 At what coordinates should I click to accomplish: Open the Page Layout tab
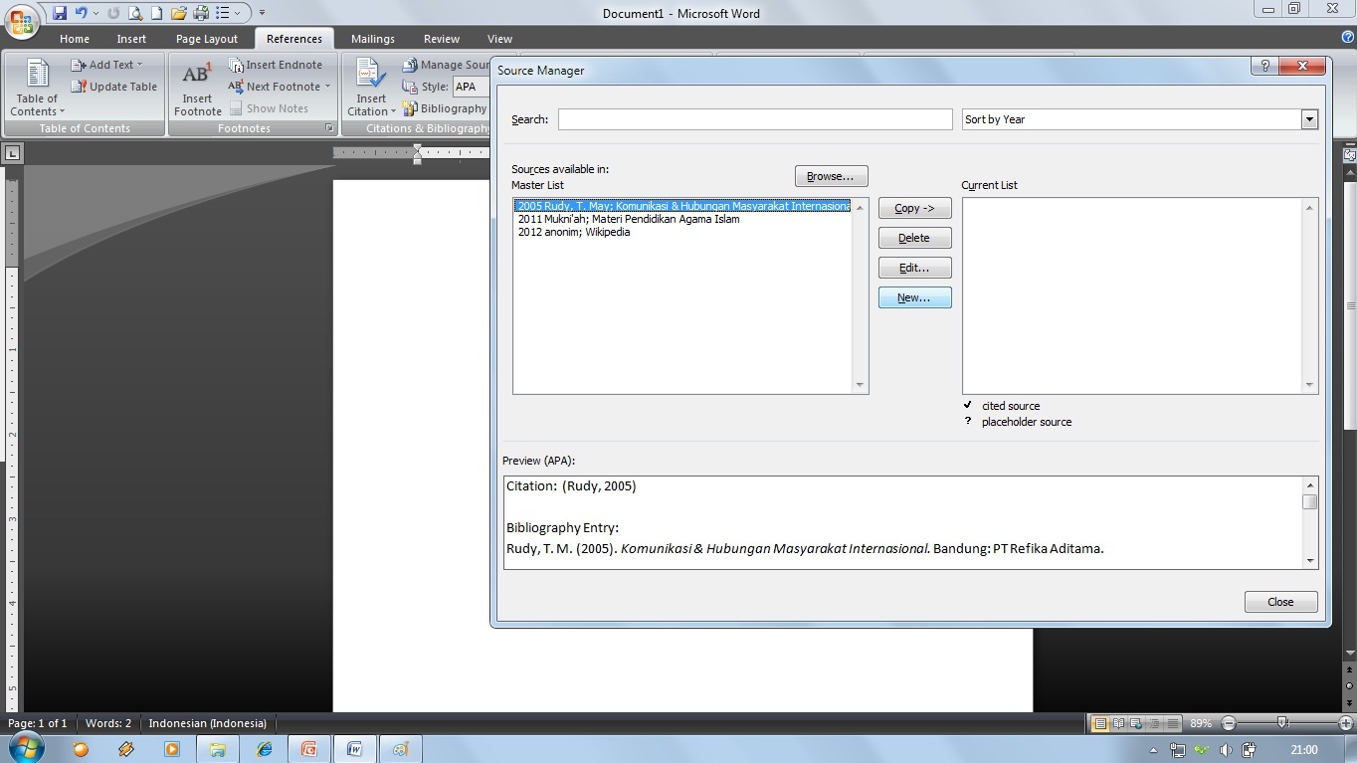(x=207, y=39)
